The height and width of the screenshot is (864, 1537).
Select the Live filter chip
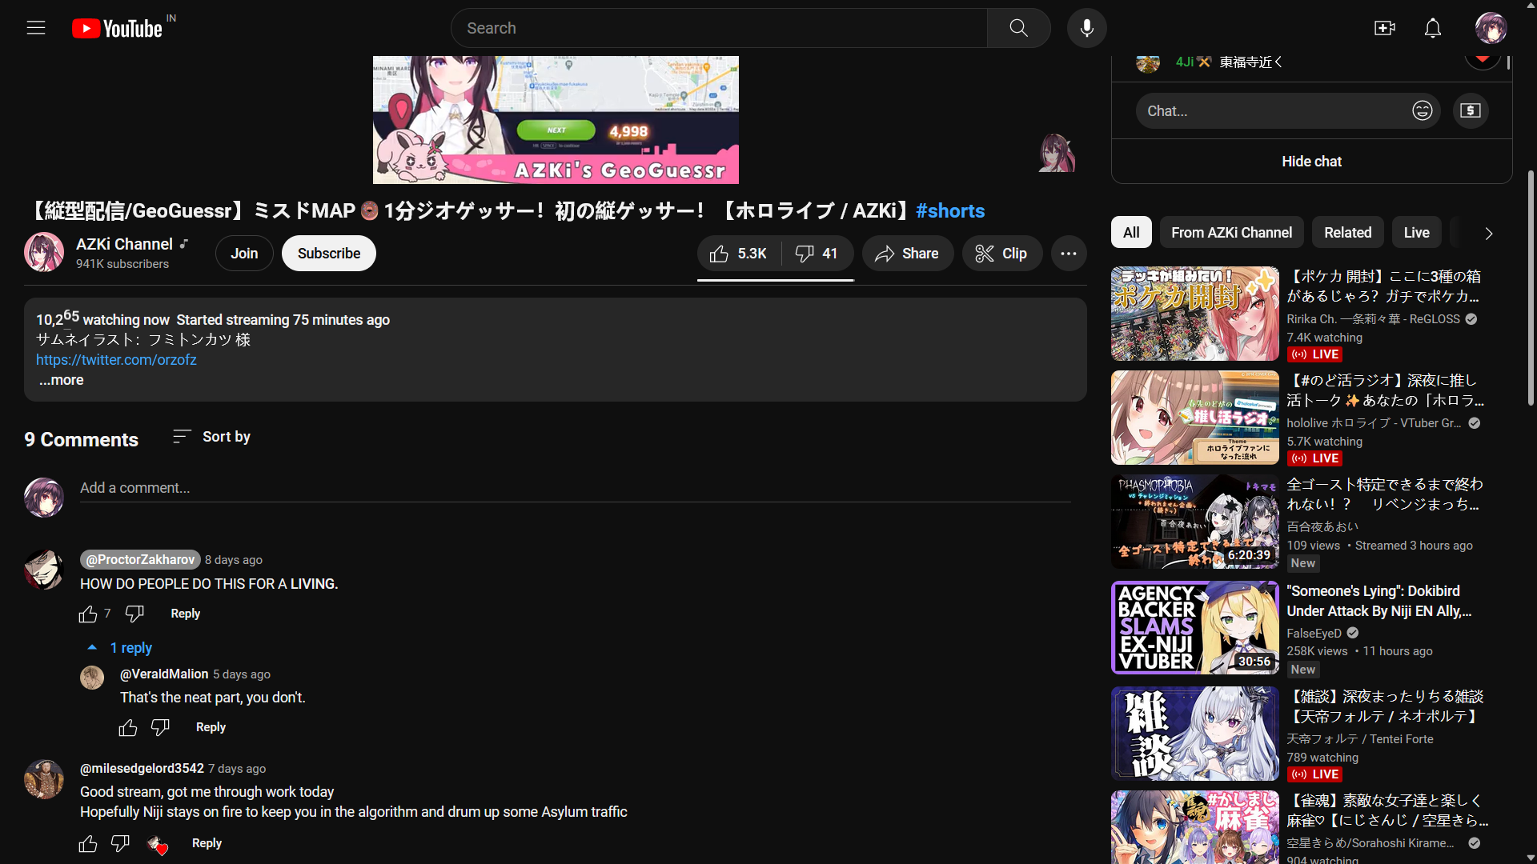1416,233
